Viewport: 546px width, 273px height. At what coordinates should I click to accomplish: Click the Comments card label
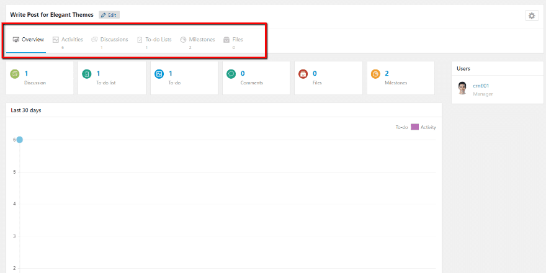point(252,83)
